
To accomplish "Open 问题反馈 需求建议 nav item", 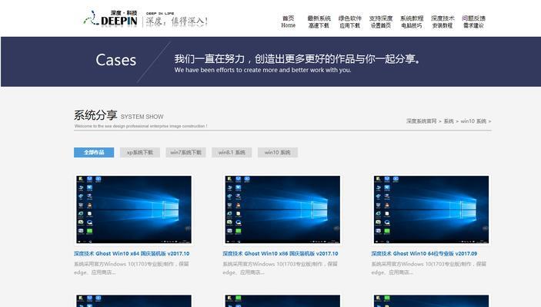I will click(473, 21).
